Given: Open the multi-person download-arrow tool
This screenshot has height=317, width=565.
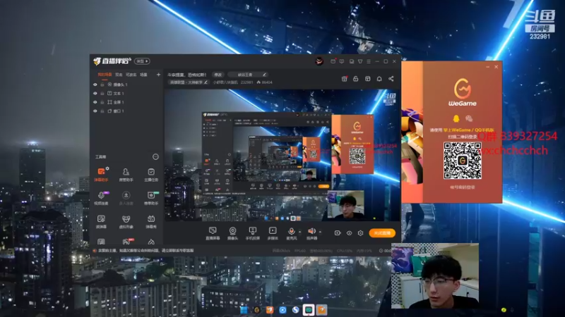Looking at the screenshot, I should [126, 198].
